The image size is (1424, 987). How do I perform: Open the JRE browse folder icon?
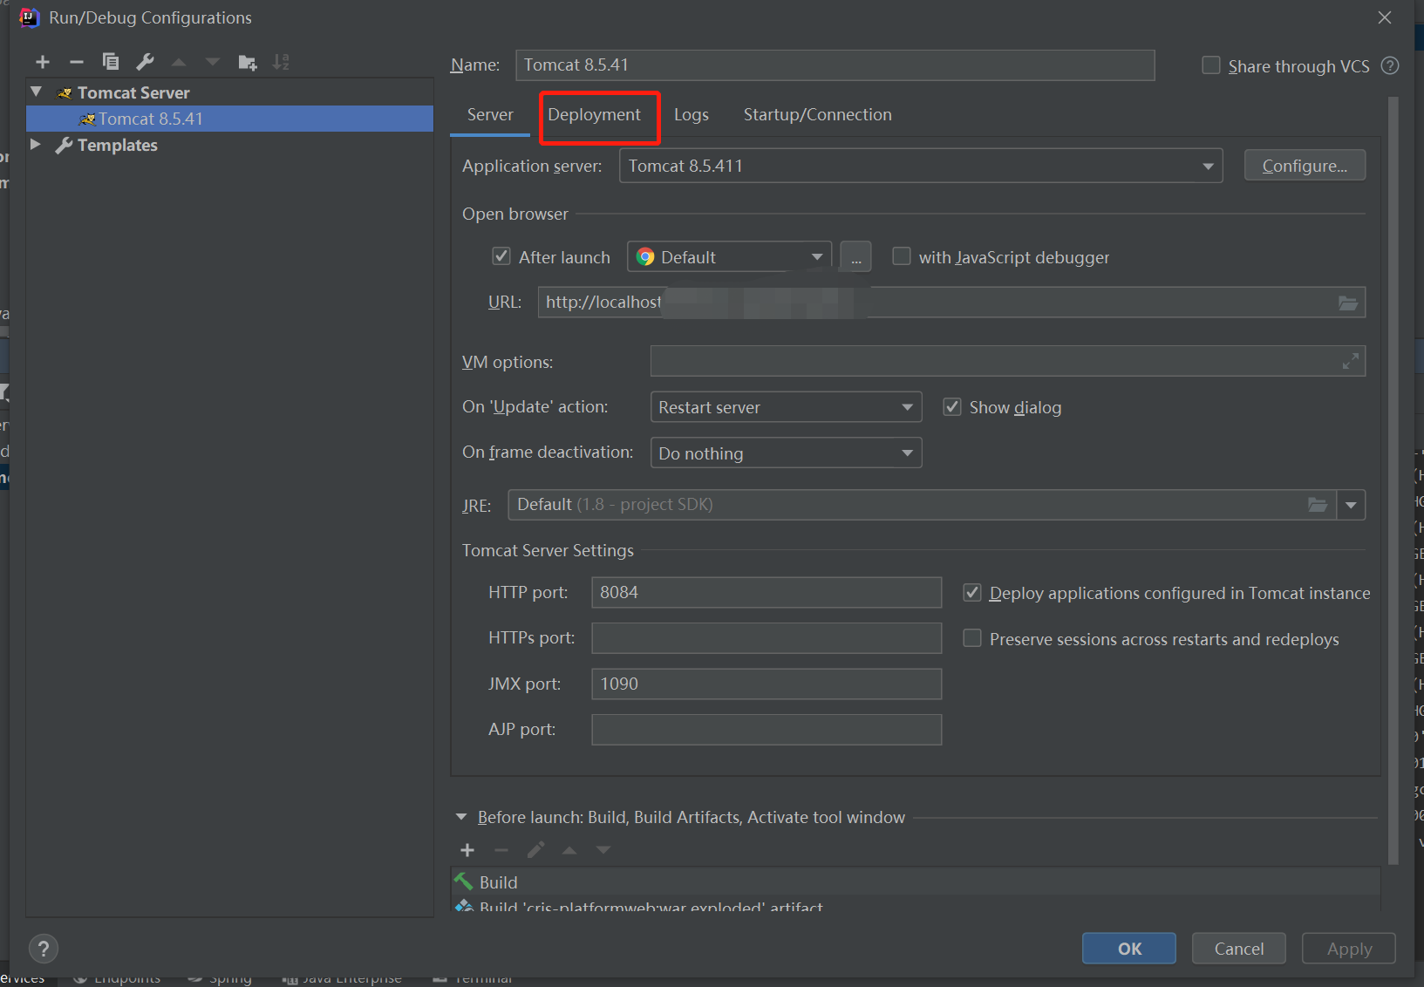[x=1318, y=505]
